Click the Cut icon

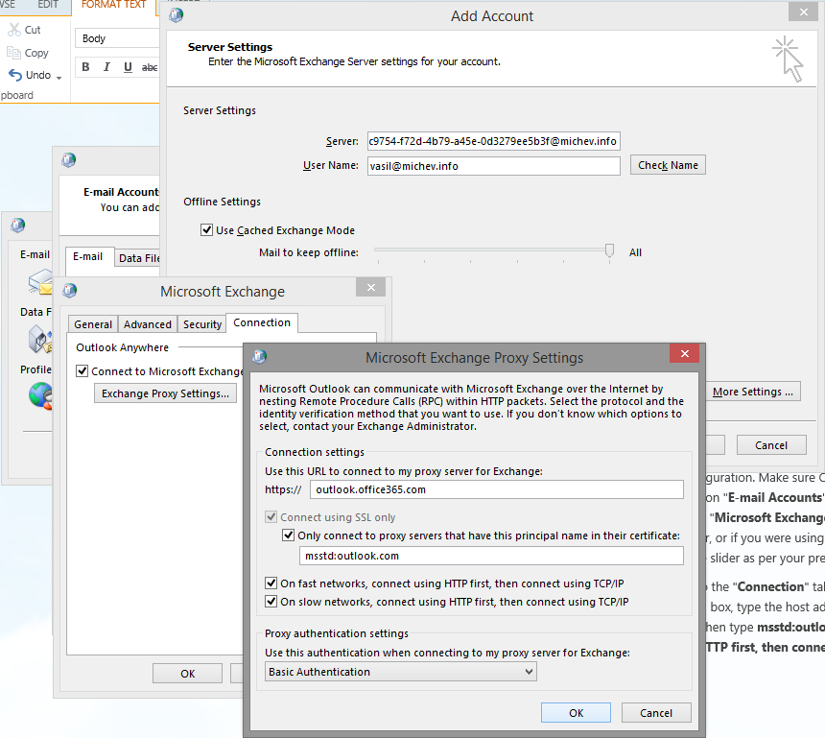point(13,28)
